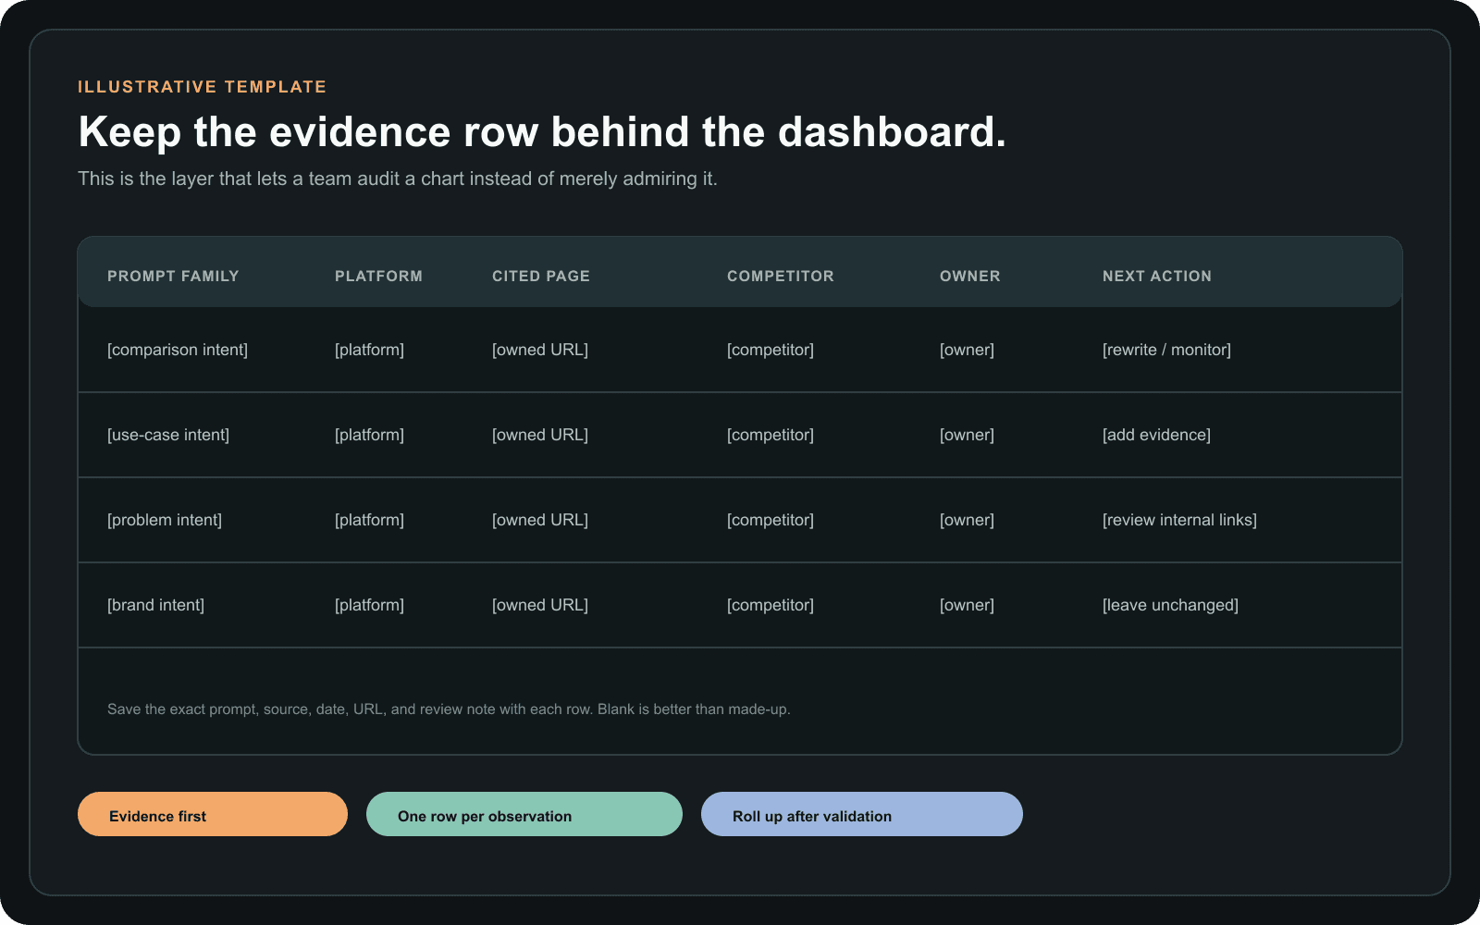1480x925 pixels.
Task: Click the [rewrite / monitor] cell
Action: (x=1166, y=350)
